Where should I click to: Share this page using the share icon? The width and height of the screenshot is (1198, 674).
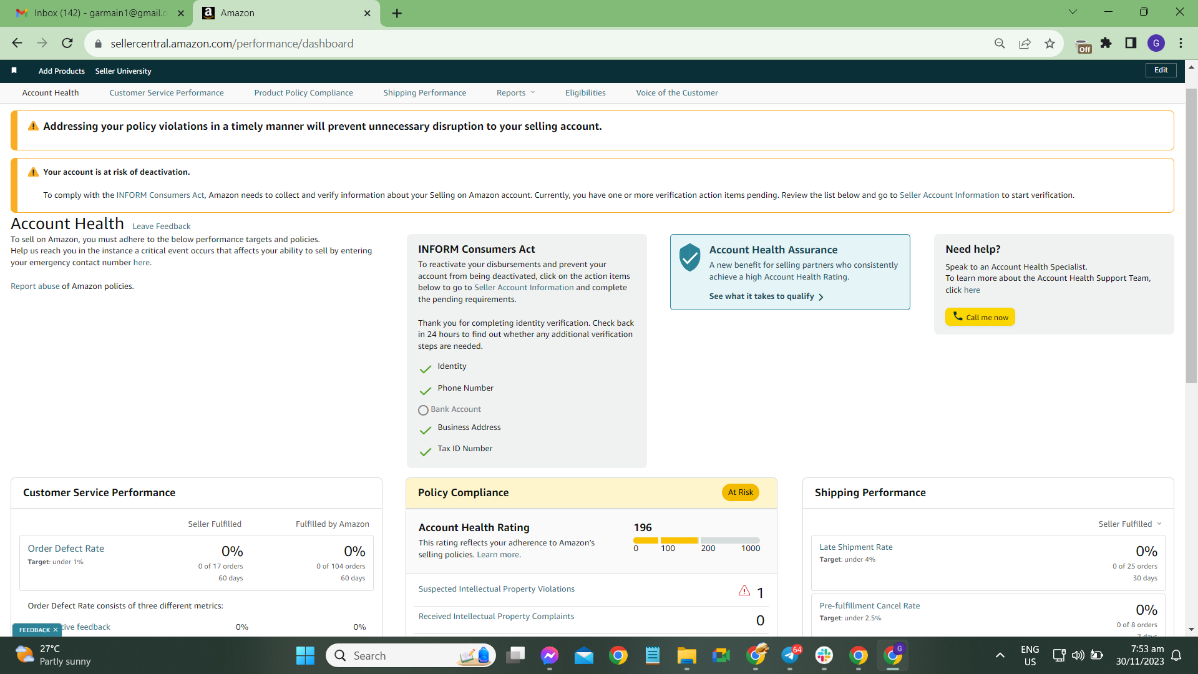[1025, 43]
